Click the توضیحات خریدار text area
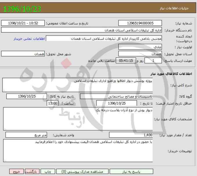The width and height of the screenshot is (197, 176). click(78, 151)
